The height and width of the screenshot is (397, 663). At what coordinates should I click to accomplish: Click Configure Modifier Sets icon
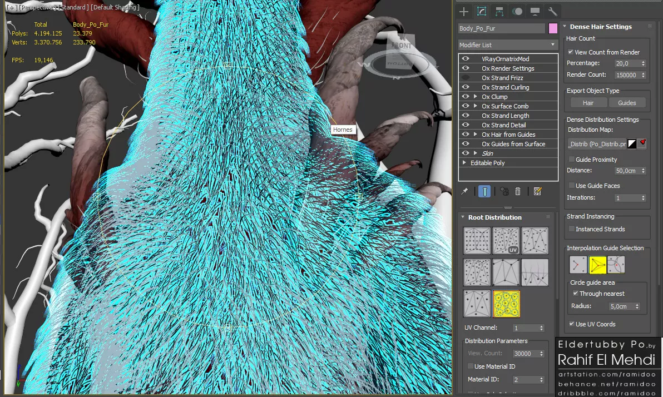coord(537,191)
